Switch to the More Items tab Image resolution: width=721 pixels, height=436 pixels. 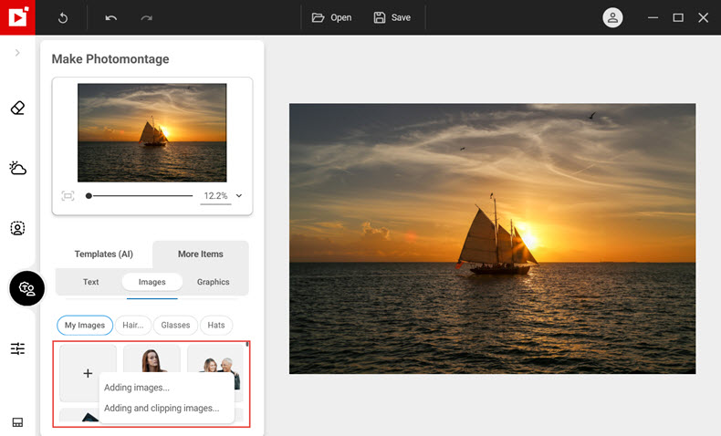pyautogui.click(x=201, y=254)
